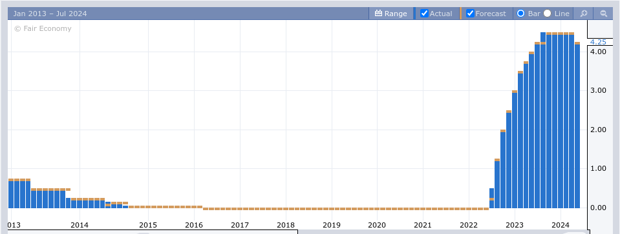Uncheck the Actual series checkbox
Screen dimensions: 620x234
(424, 14)
